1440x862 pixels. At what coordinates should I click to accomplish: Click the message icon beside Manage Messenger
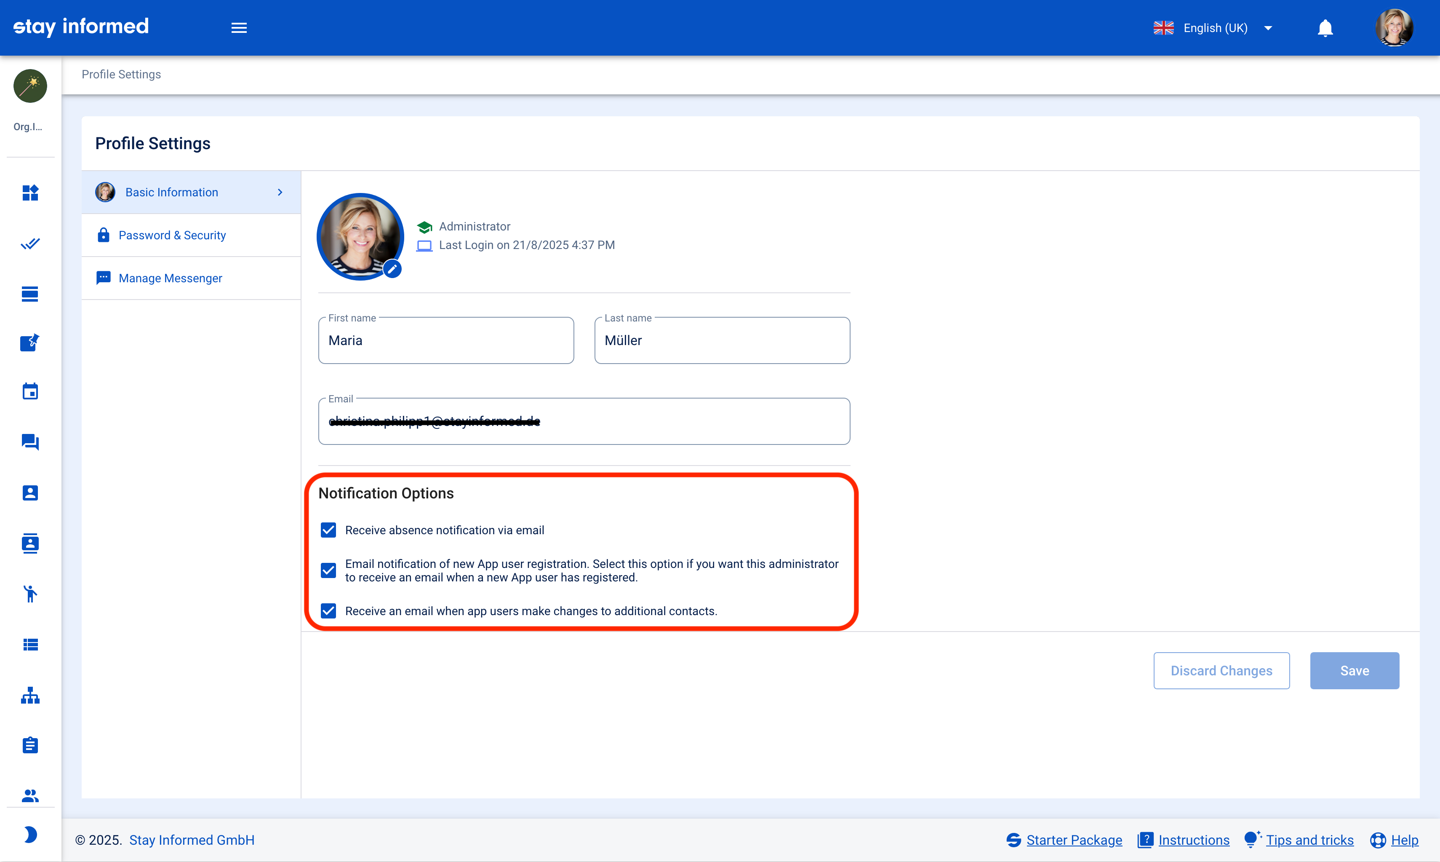pos(103,278)
